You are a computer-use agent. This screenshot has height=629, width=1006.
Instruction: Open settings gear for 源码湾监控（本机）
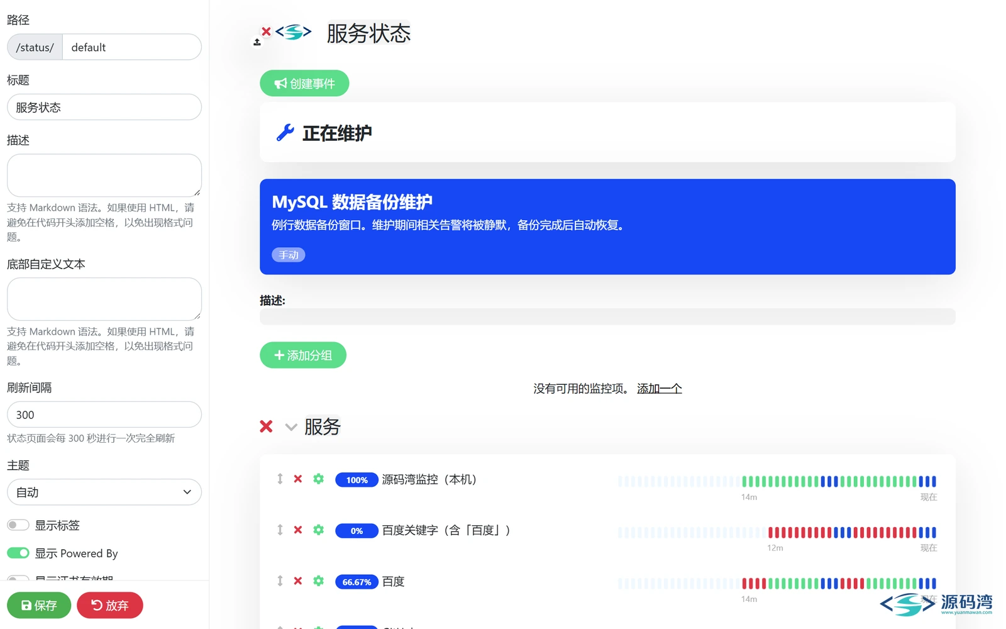319,479
